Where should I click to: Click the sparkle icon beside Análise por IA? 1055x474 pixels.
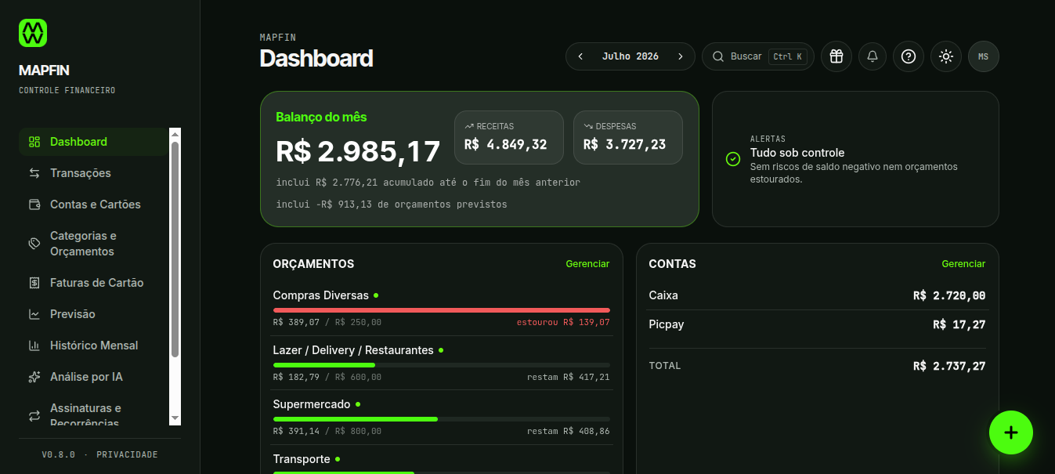coord(34,377)
